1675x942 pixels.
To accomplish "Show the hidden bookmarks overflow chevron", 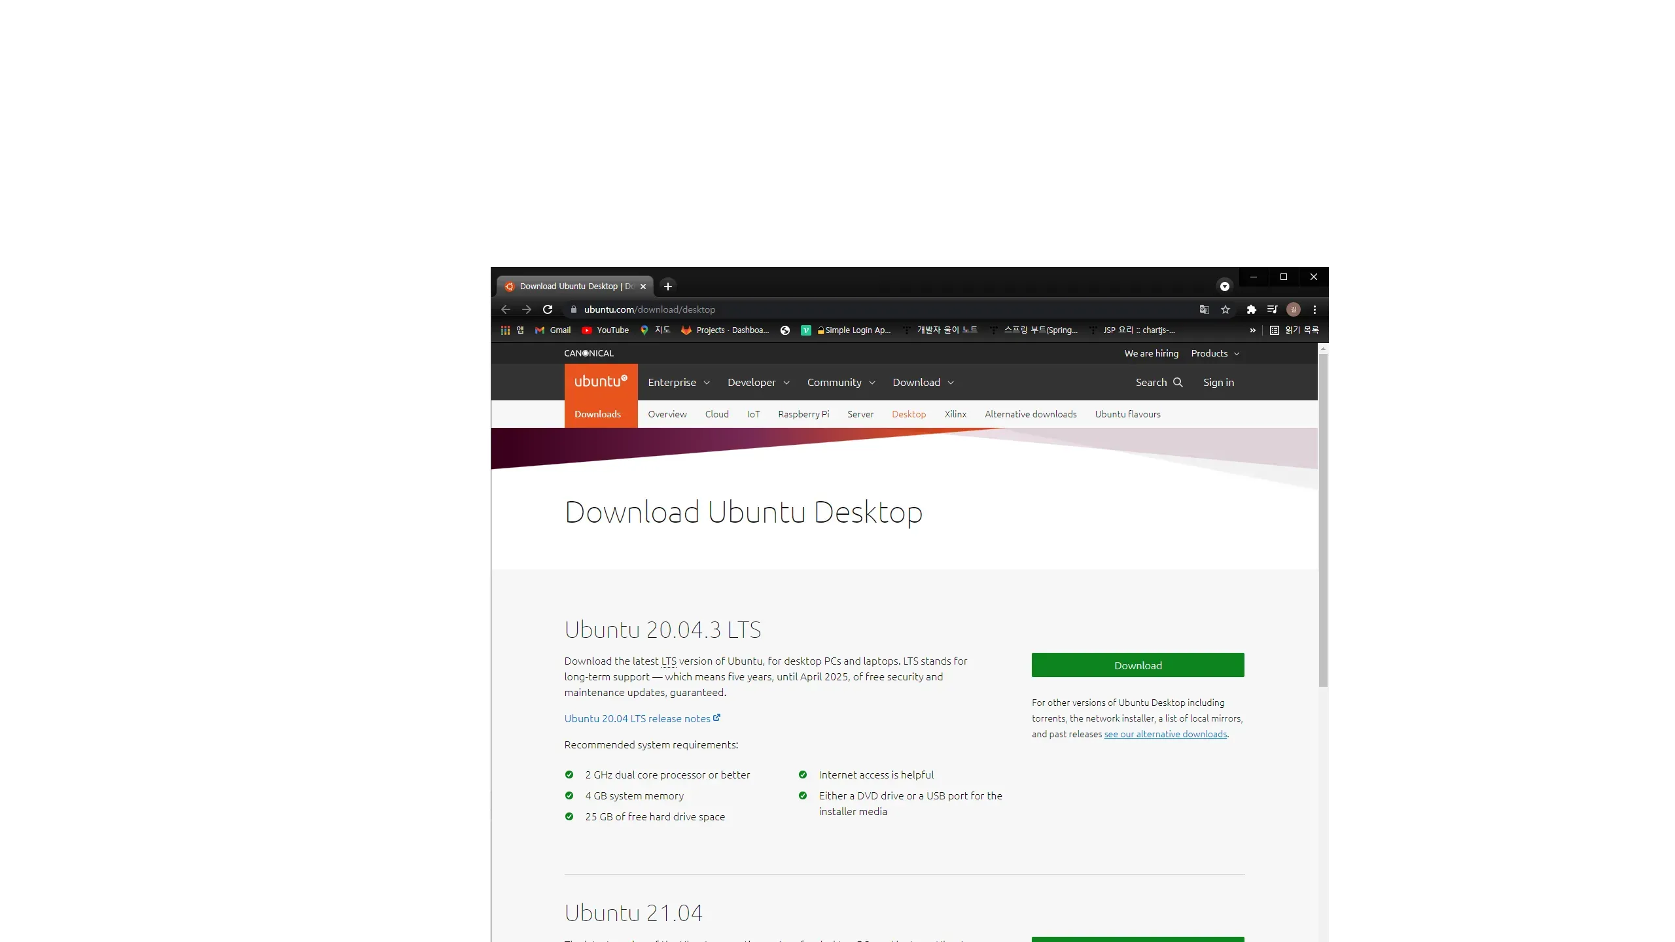I will pyautogui.click(x=1252, y=330).
